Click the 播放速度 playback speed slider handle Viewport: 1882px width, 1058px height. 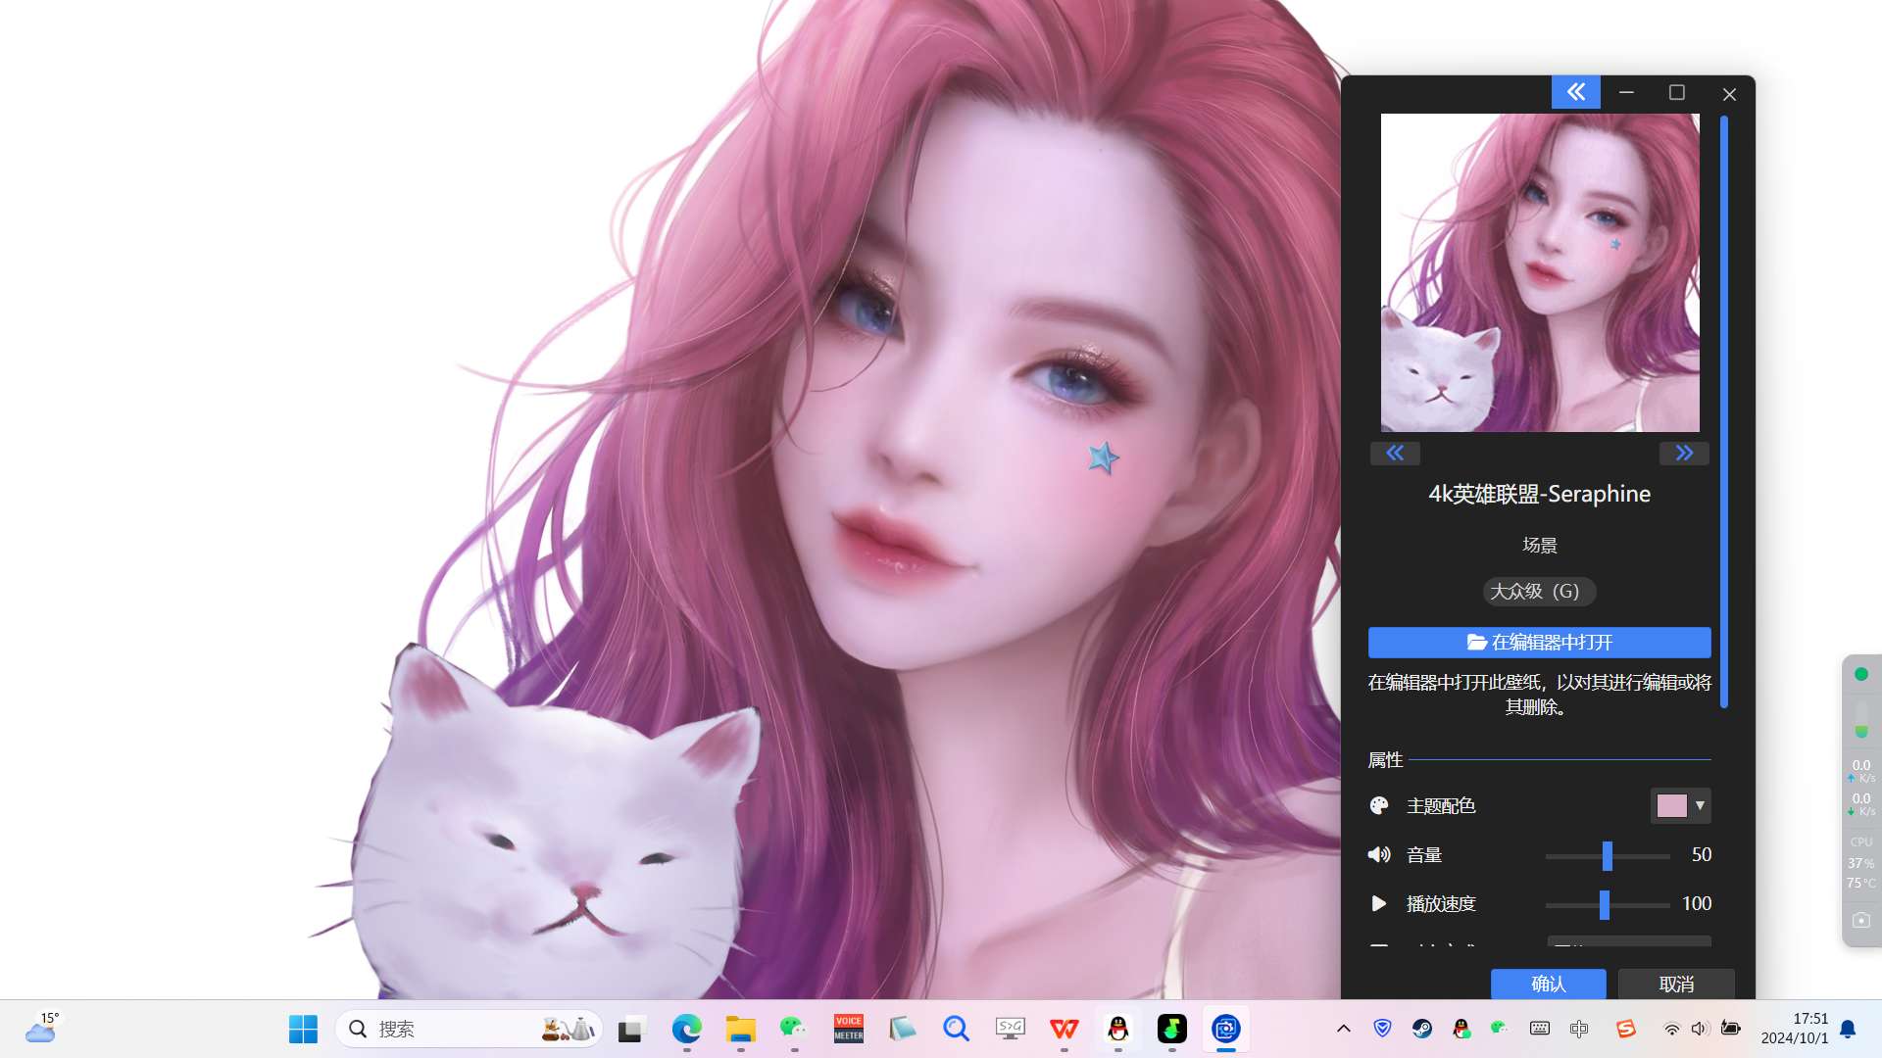(x=1605, y=904)
